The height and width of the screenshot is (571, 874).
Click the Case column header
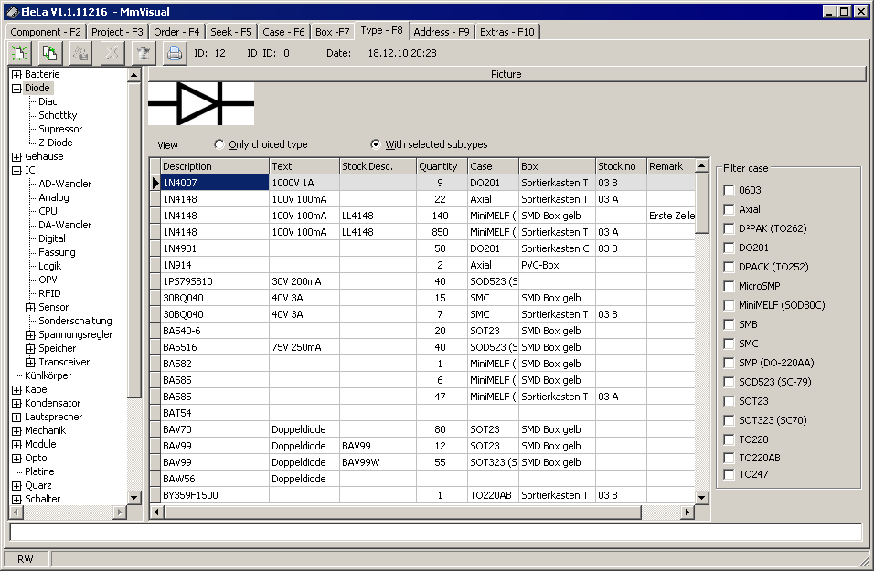493,166
